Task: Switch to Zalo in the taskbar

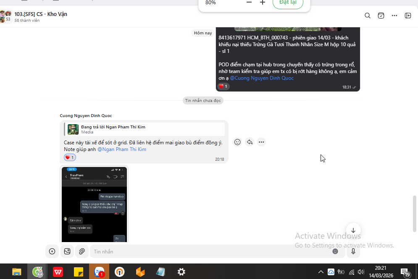Action: (x=99, y=272)
